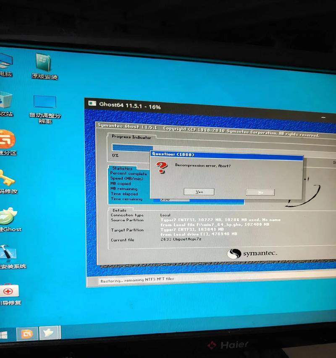Click the 'Current file' label

click(x=123, y=240)
